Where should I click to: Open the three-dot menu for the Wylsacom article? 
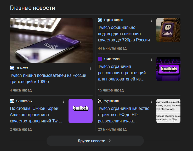tap(151, 101)
